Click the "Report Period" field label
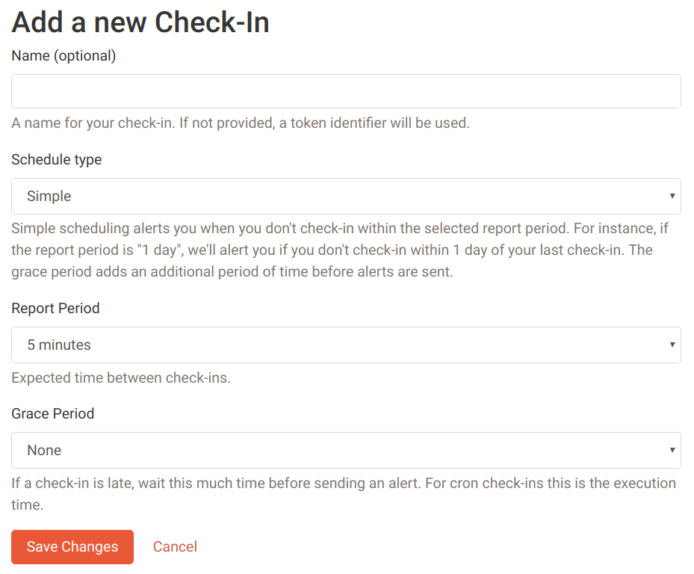This screenshot has width=694, height=574. 55,309
